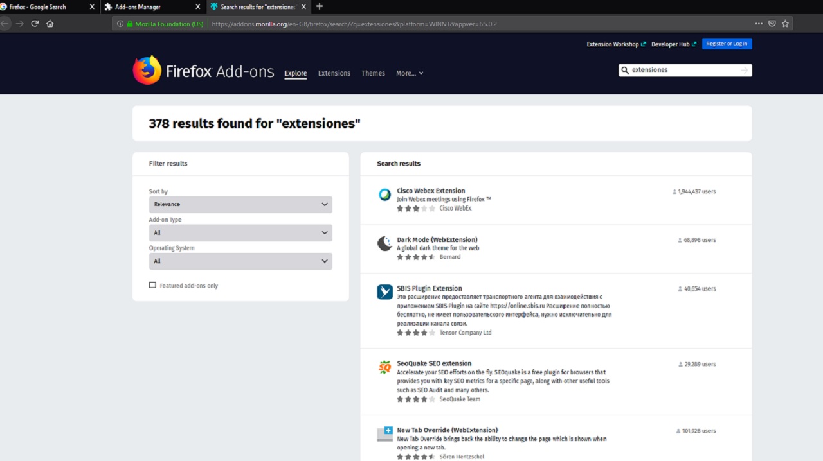
Task: Select the SBIS Plugin Extension logo
Action: [384, 291]
